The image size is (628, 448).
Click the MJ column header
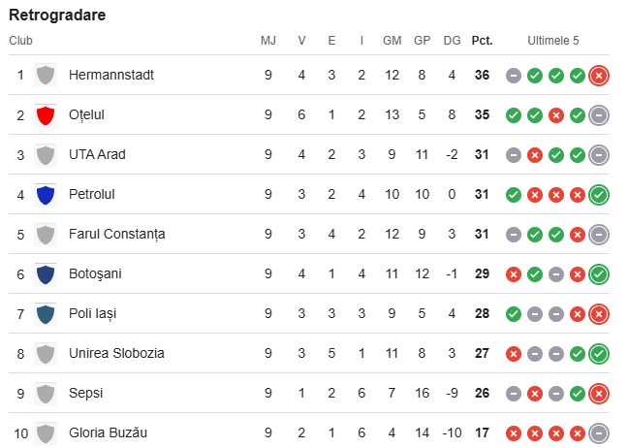(268, 41)
